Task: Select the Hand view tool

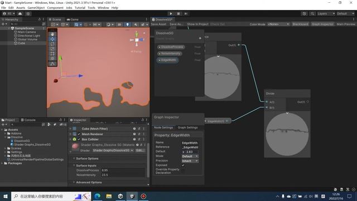Action: 52,34
